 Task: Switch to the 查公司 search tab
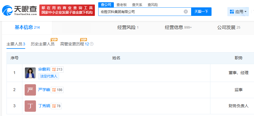click(x=106, y=5)
